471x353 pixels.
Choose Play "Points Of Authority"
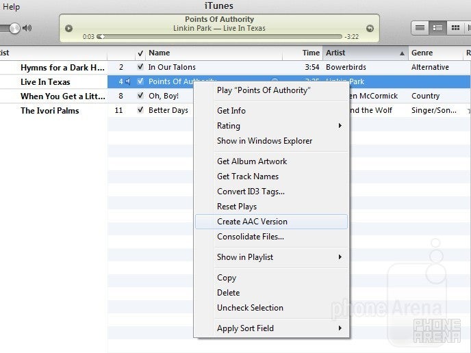point(271,90)
